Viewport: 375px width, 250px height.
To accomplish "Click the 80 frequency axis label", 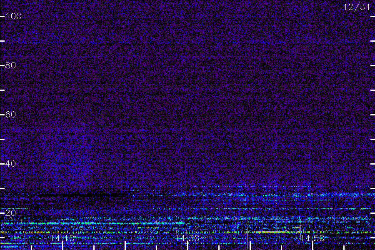I will pos(10,65).
